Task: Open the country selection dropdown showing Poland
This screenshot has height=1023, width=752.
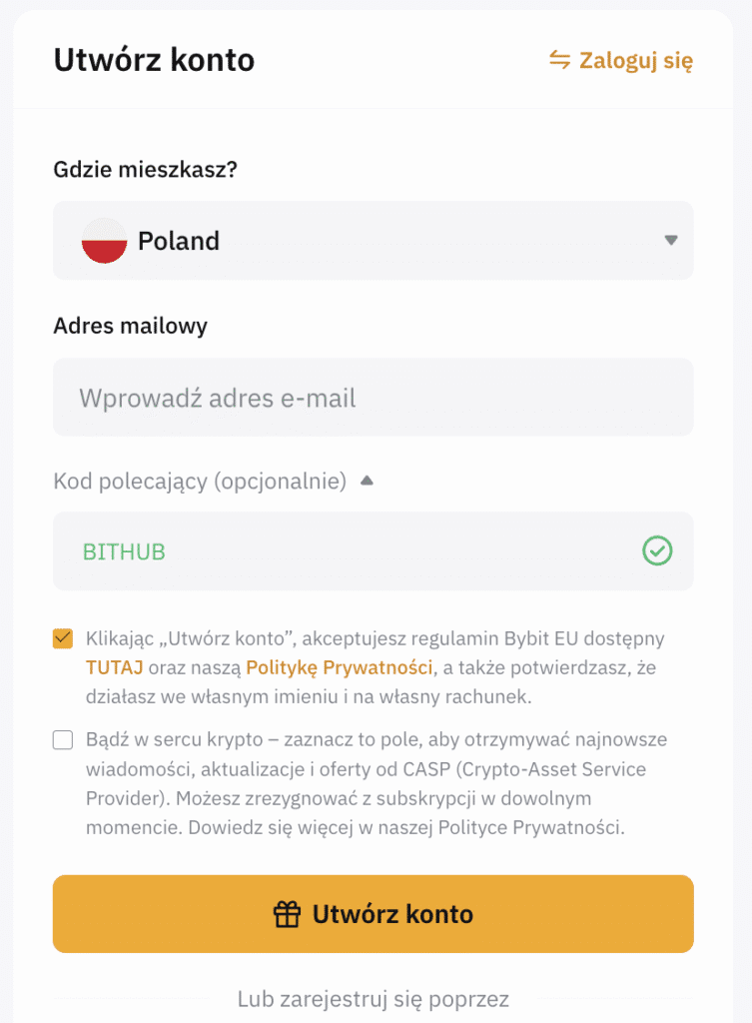Action: pyautogui.click(x=373, y=240)
